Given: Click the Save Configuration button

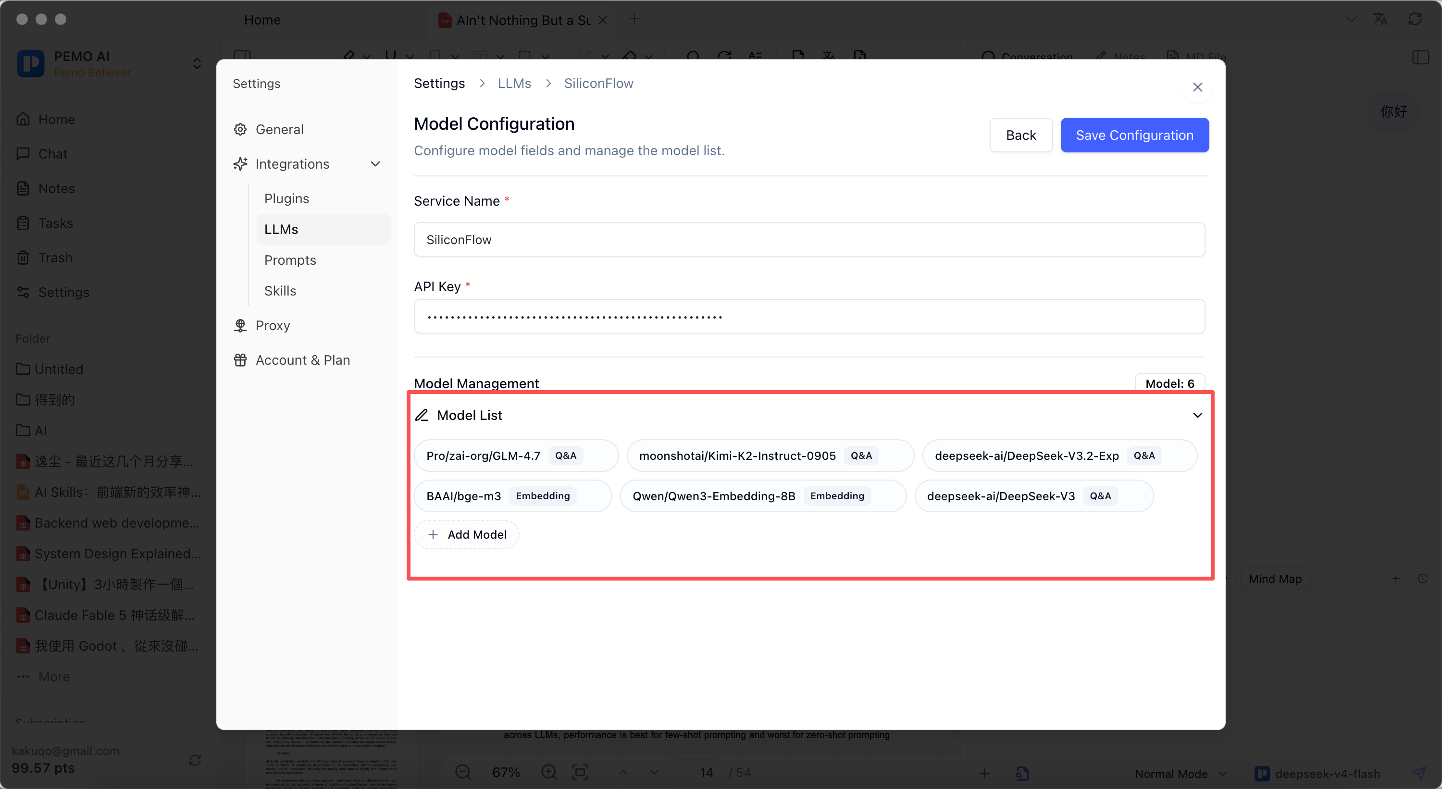Looking at the screenshot, I should point(1134,135).
